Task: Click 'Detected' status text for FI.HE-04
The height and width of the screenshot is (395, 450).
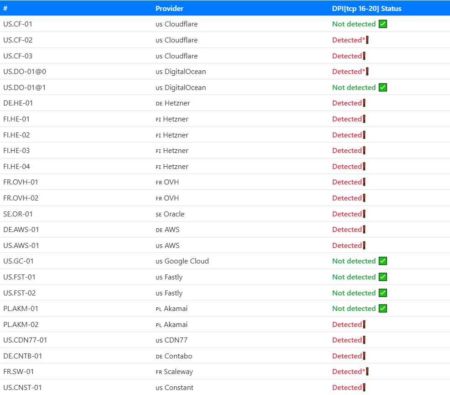Action: pos(347,167)
